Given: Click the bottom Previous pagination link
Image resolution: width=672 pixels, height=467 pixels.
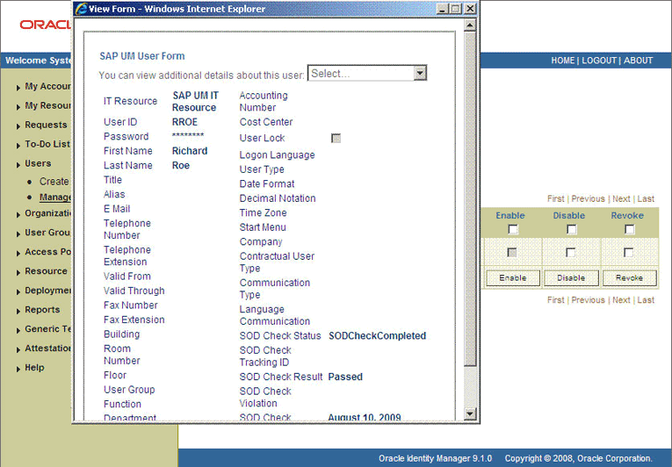Looking at the screenshot, I should point(588,300).
